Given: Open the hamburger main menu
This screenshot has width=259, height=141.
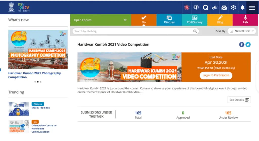Looking at the screenshot, I should [x=252, y=8].
